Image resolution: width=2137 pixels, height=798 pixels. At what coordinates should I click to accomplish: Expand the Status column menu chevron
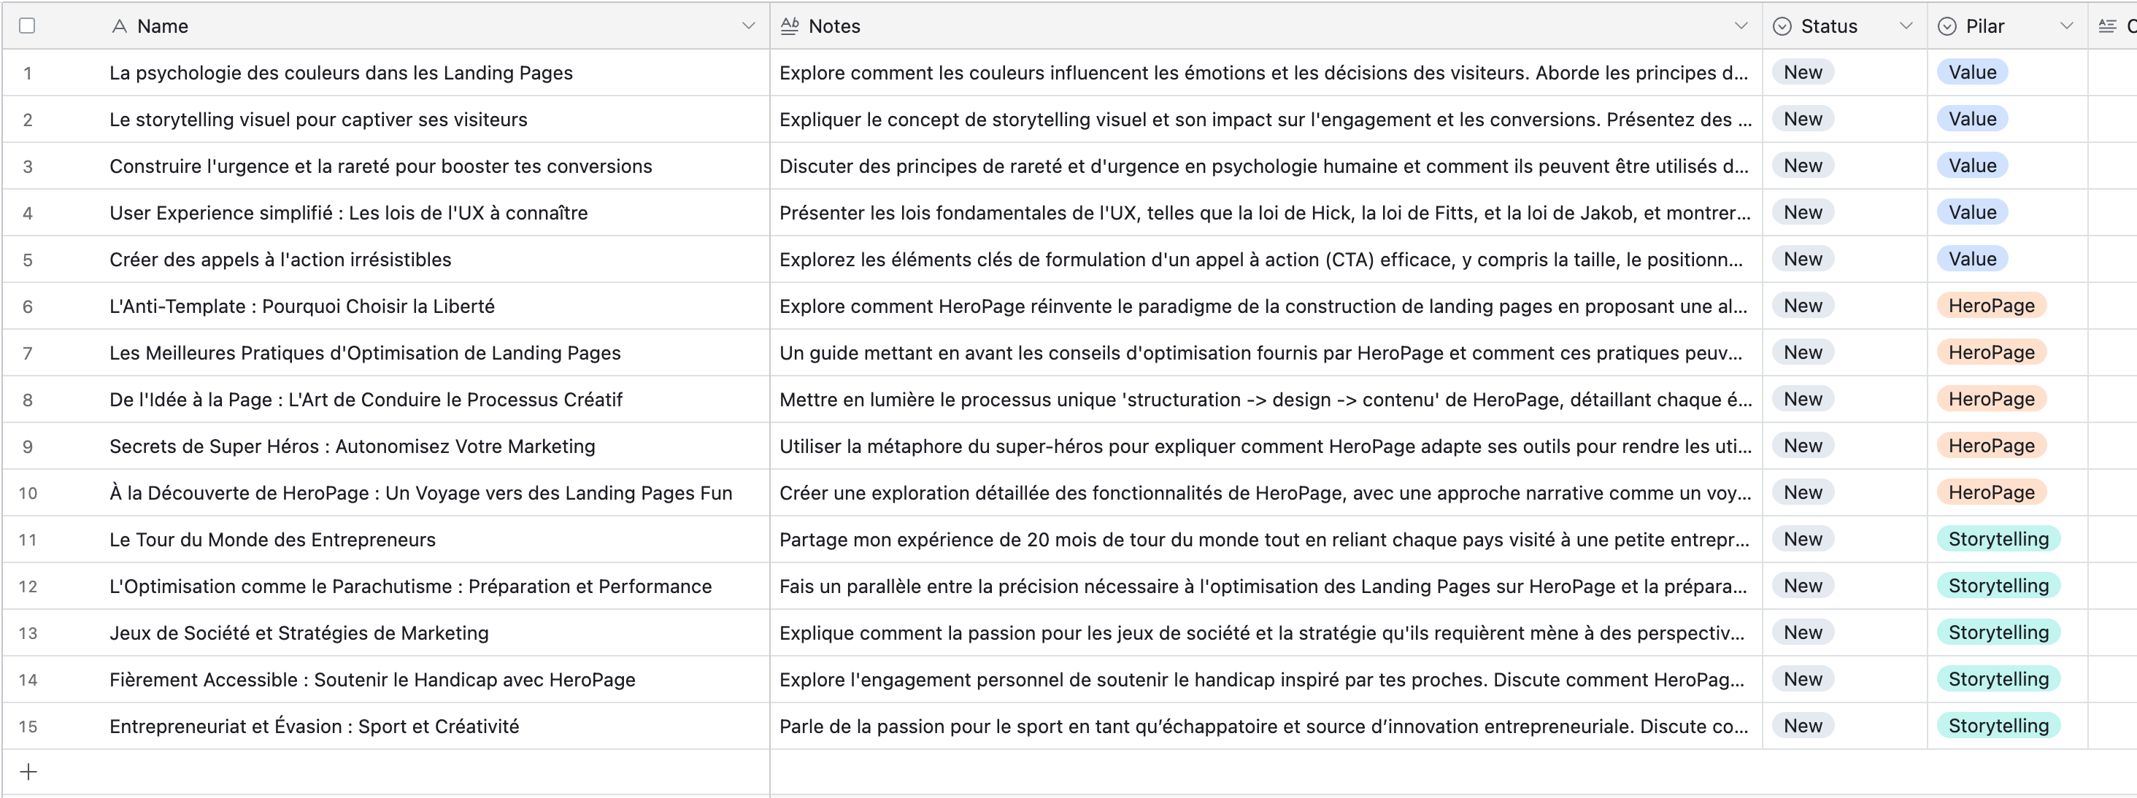[1906, 26]
